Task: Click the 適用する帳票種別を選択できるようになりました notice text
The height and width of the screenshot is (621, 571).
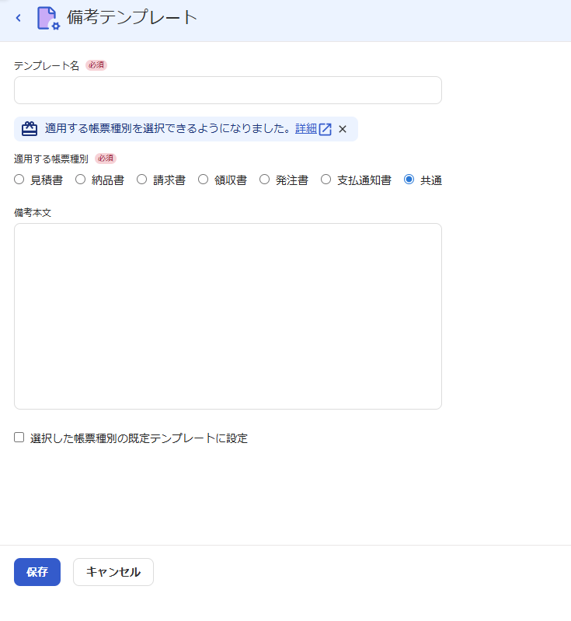Action: click(169, 129)
